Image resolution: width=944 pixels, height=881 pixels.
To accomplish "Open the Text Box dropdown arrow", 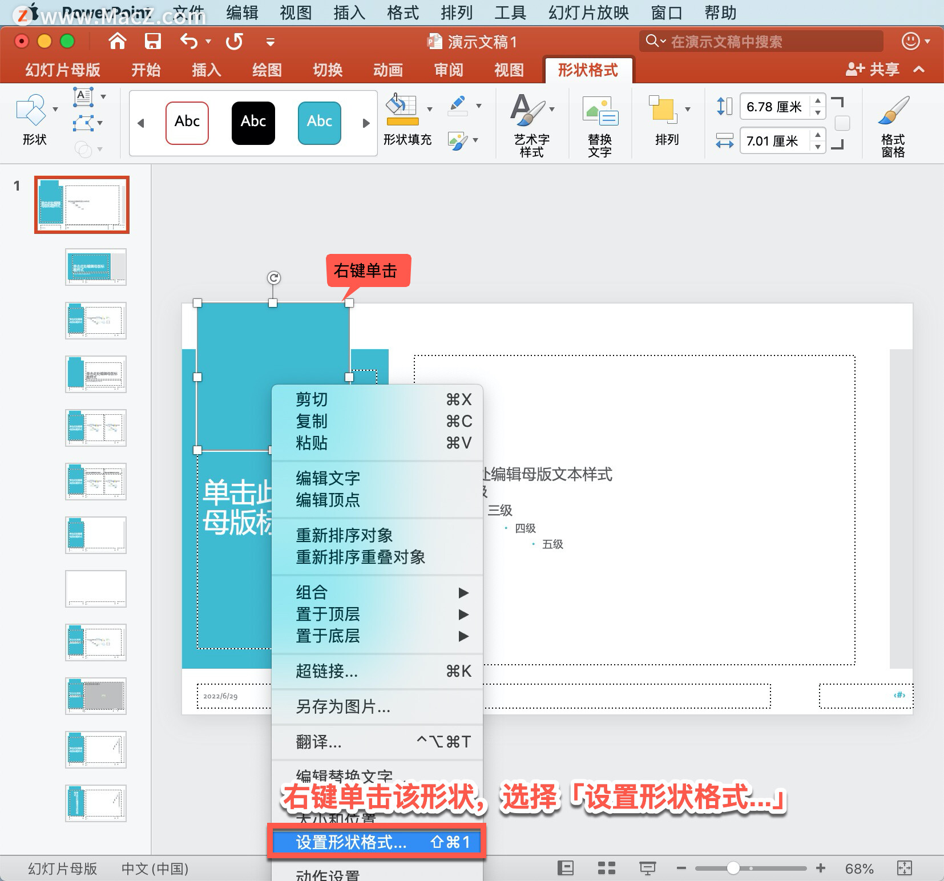I will click(103, 96).
